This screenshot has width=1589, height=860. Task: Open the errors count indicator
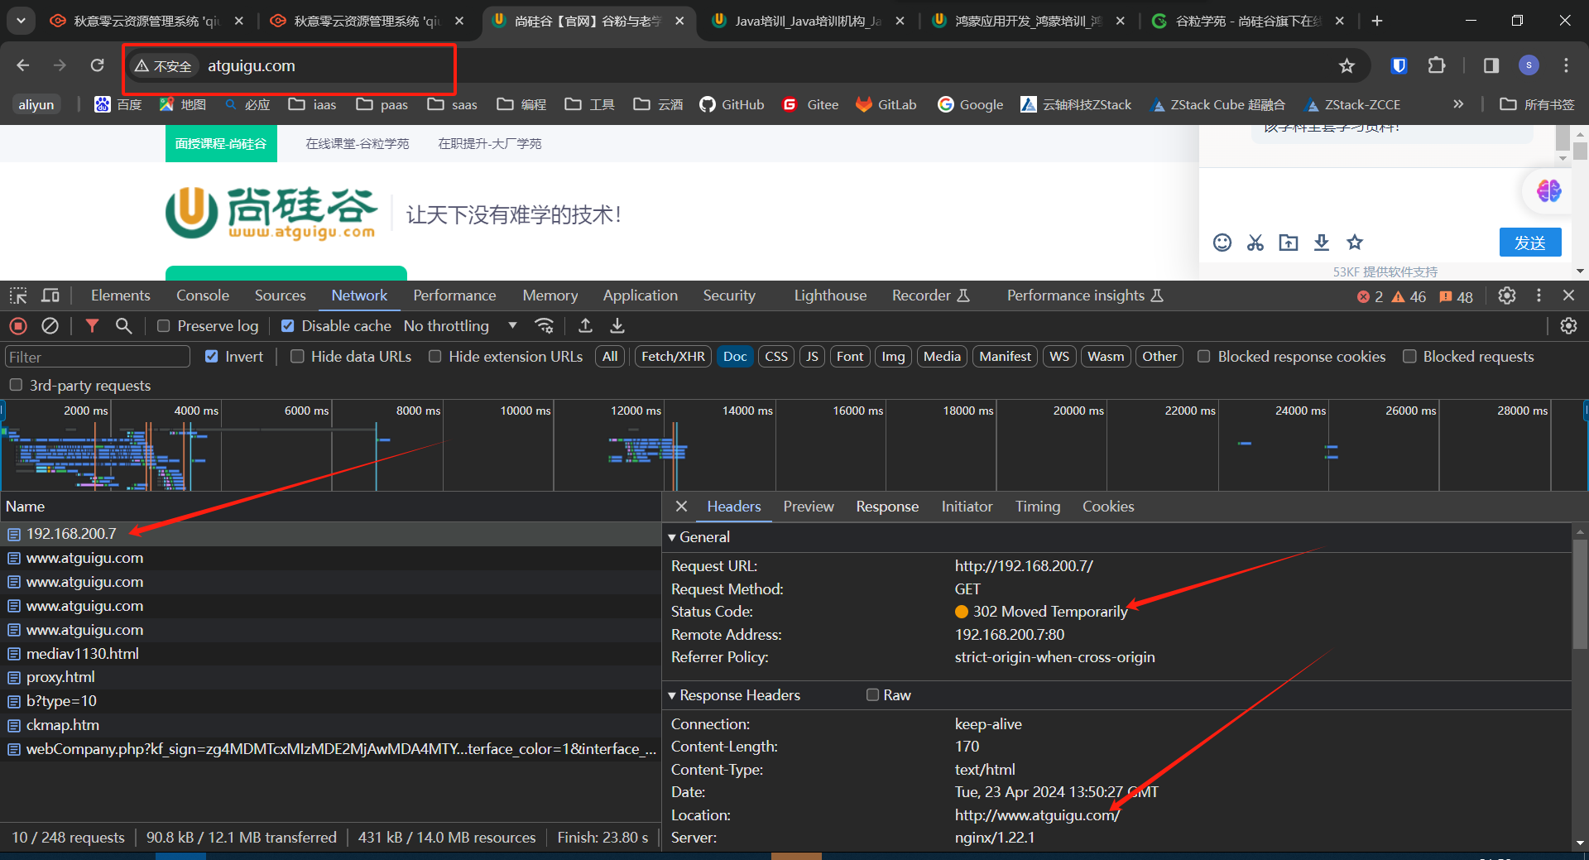point(1371,296)
